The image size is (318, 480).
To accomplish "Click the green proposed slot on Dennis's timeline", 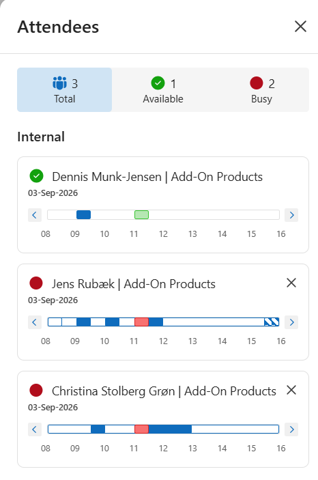I will [142, 215].
